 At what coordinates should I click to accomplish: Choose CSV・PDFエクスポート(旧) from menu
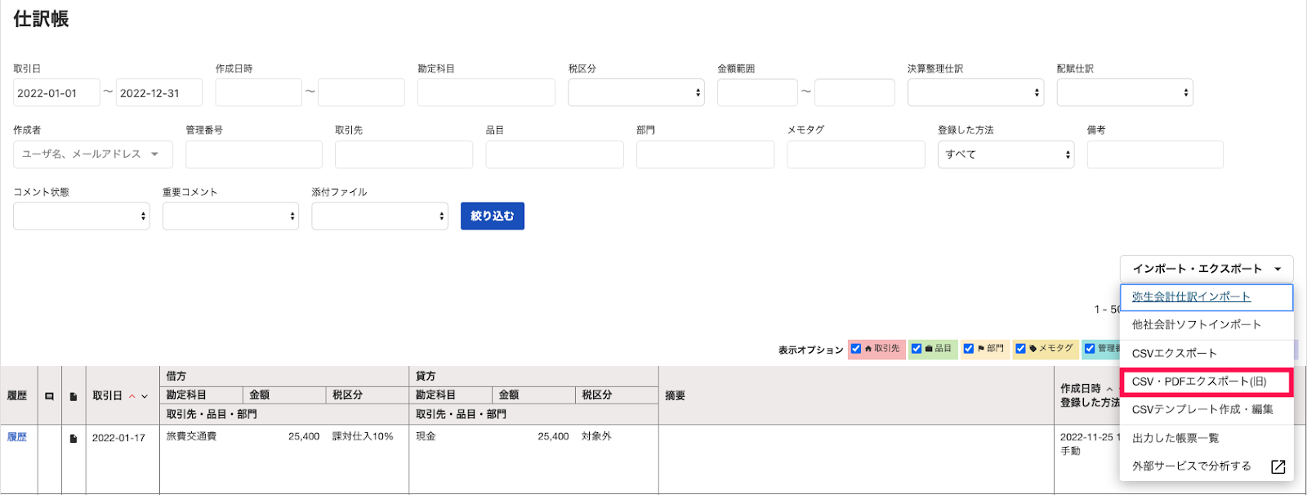(x=1207, y=381)
